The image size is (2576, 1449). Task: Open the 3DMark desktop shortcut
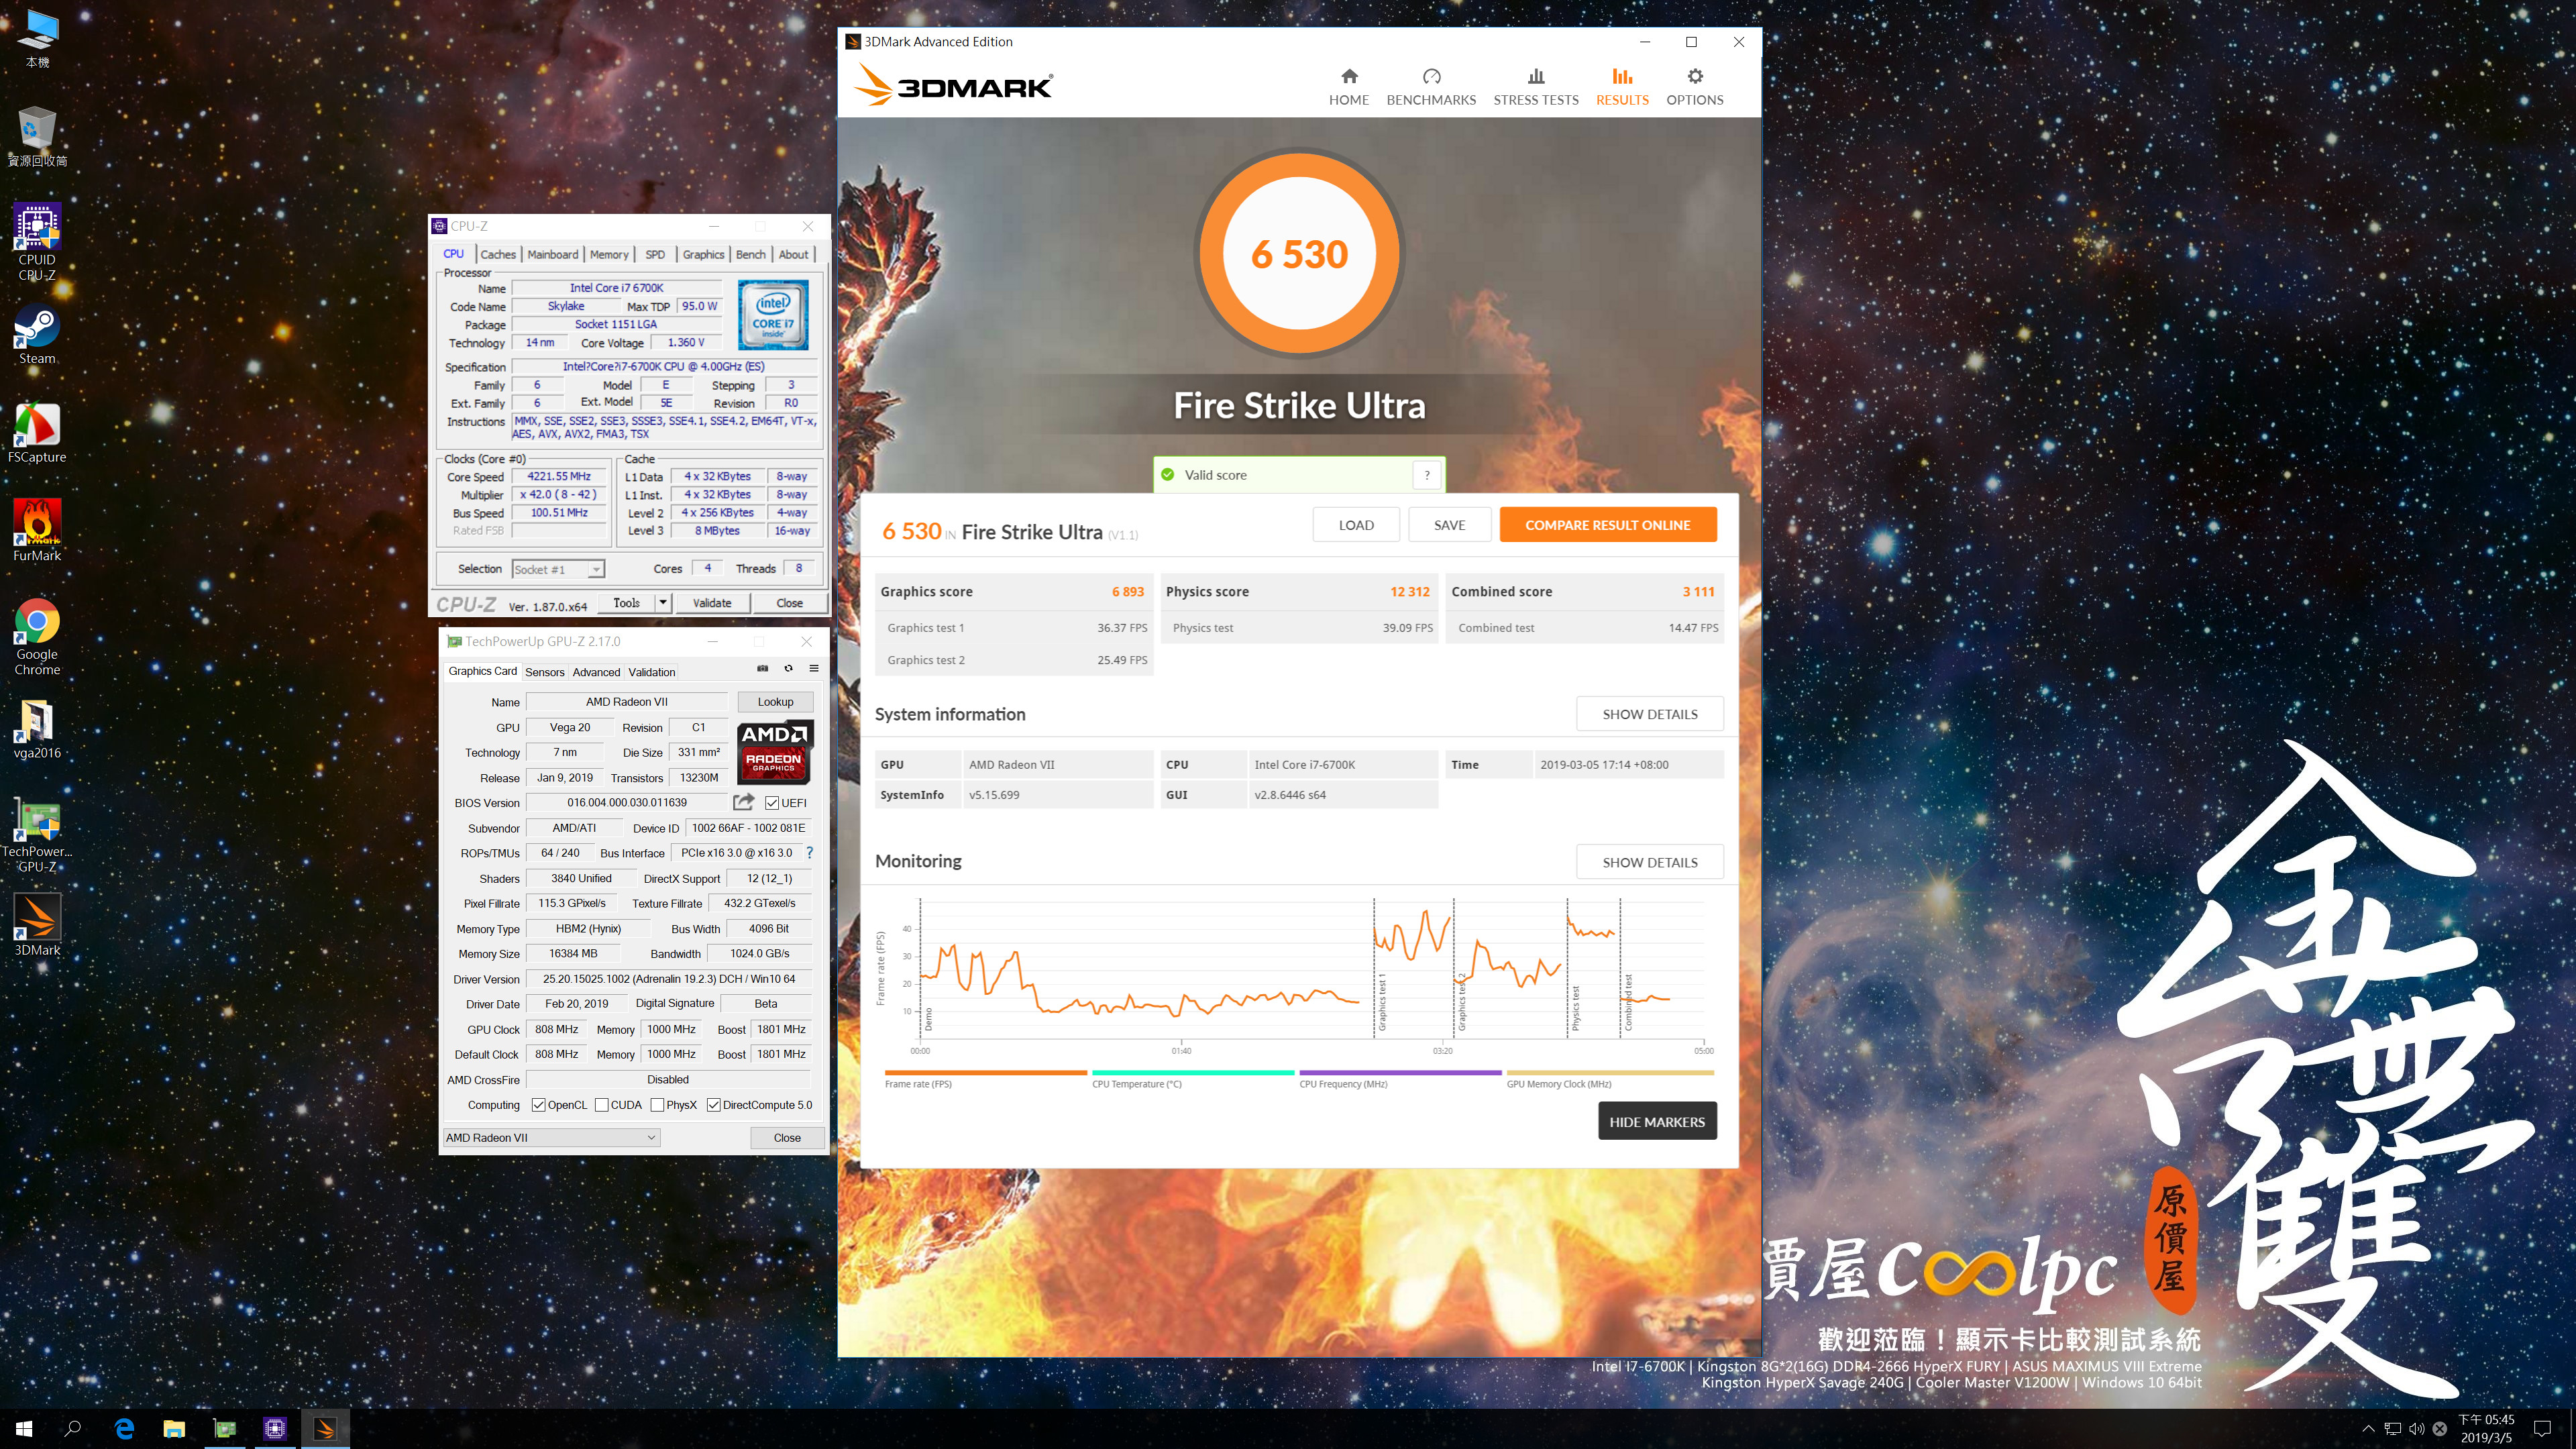coord(37,924)
